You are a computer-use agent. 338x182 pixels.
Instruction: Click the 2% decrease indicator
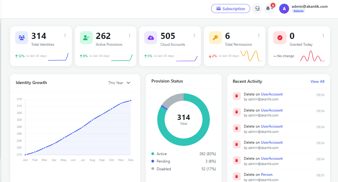[213, 56]
